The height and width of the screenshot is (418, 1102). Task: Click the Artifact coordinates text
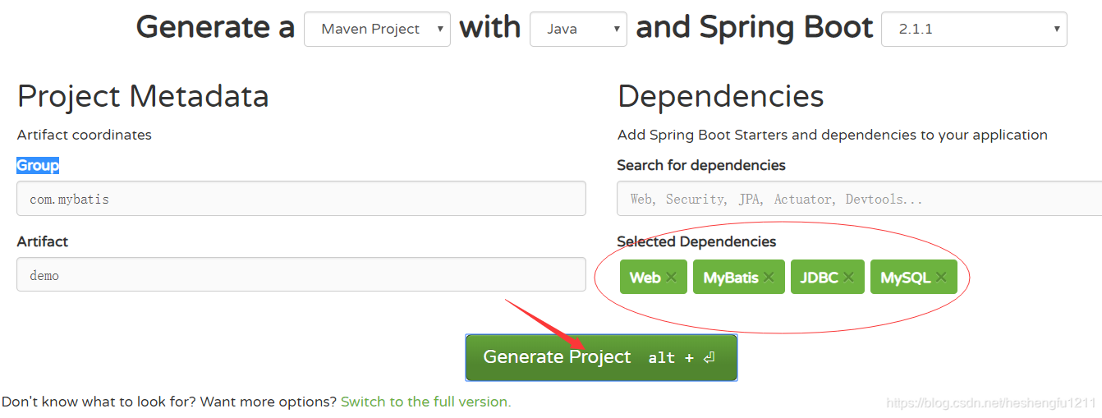(85, 135)
